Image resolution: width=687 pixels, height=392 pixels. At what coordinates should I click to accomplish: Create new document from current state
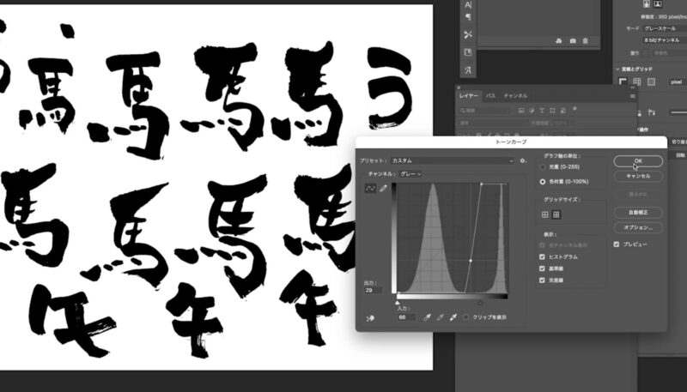pyautogui.click(x=559, y=40)
